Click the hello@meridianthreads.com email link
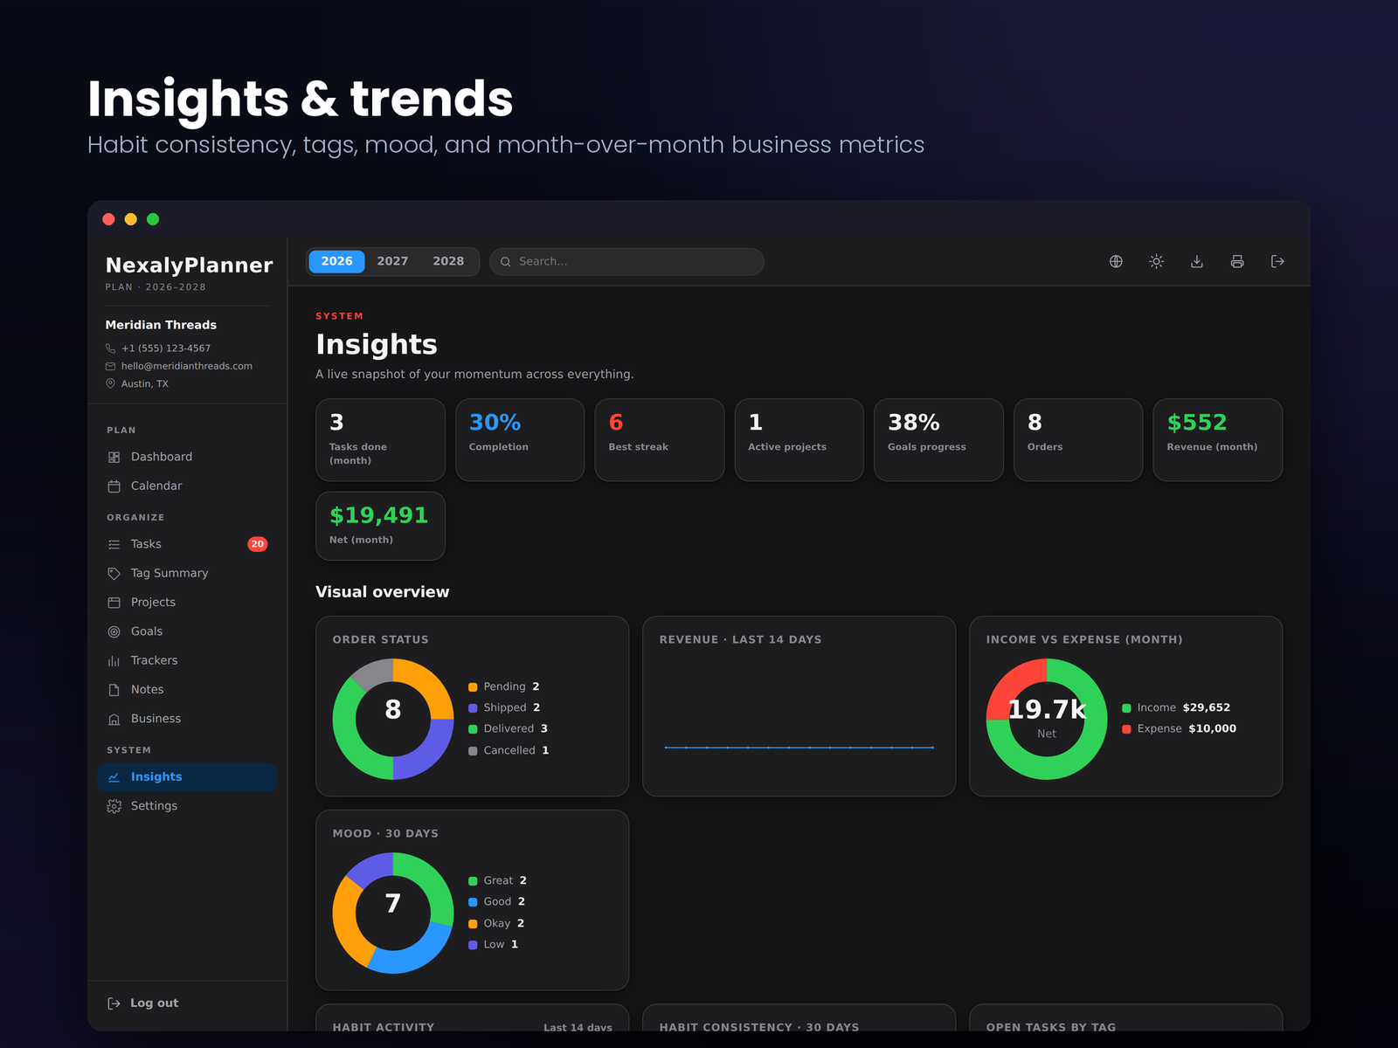Screen dimensions: 1398x1048 tap(186, 366)
